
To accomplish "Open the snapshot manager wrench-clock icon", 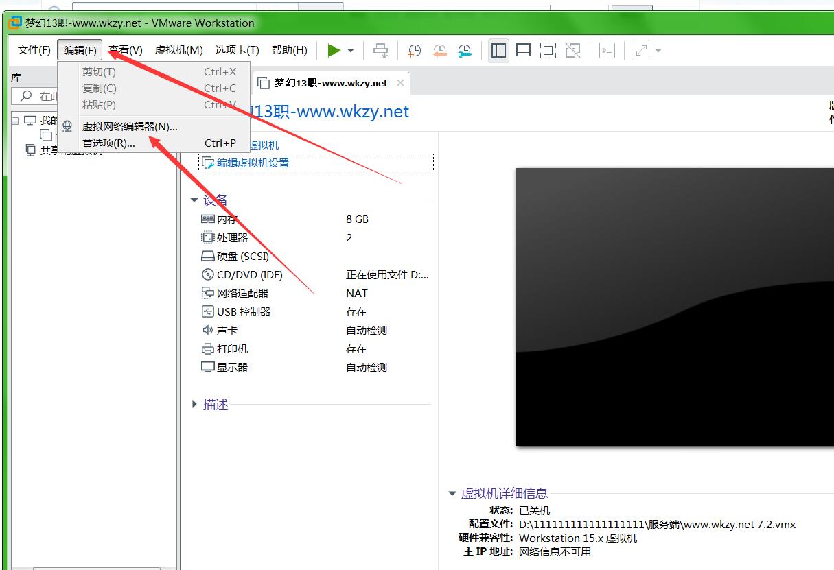I will tap(465, 50).
